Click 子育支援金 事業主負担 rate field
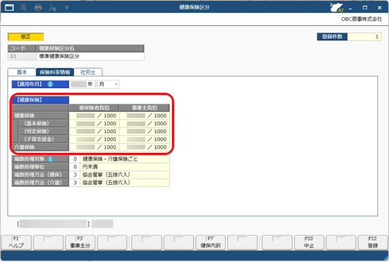This screenshot has width=389, height=262. 145,139
